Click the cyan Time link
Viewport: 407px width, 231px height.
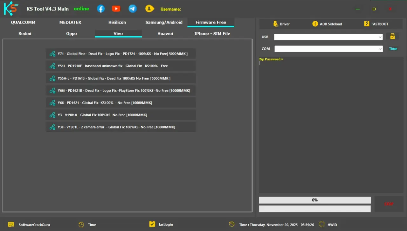pos(393,49)
